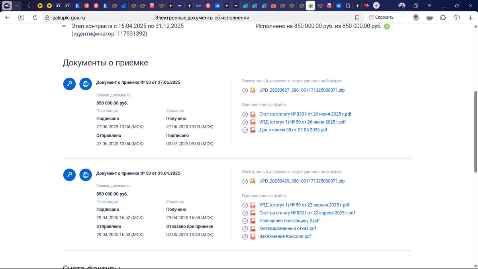
Task: Click signature icon beside Мотивированный отказ.pdf
Action: pos(245,229)
